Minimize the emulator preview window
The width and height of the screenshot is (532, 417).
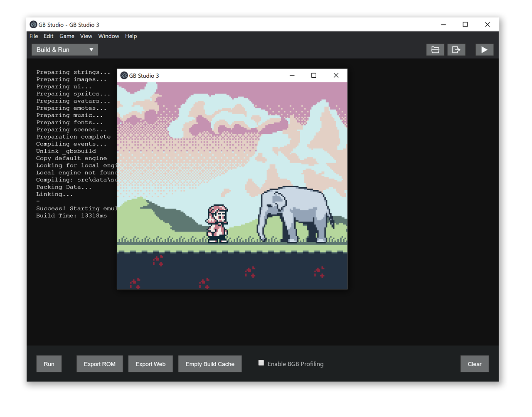(x=292, y=76)
